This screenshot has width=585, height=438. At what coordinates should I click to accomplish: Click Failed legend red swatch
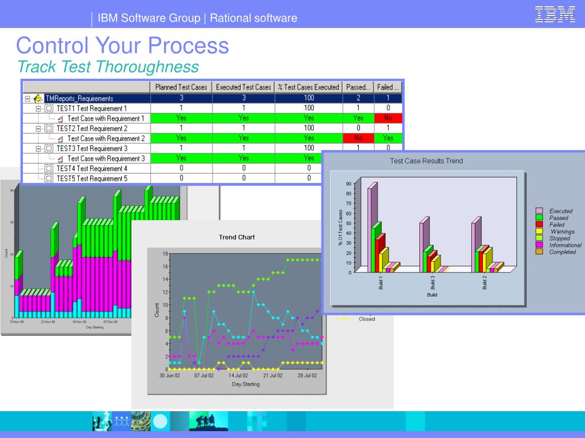[x=539, y=224]
